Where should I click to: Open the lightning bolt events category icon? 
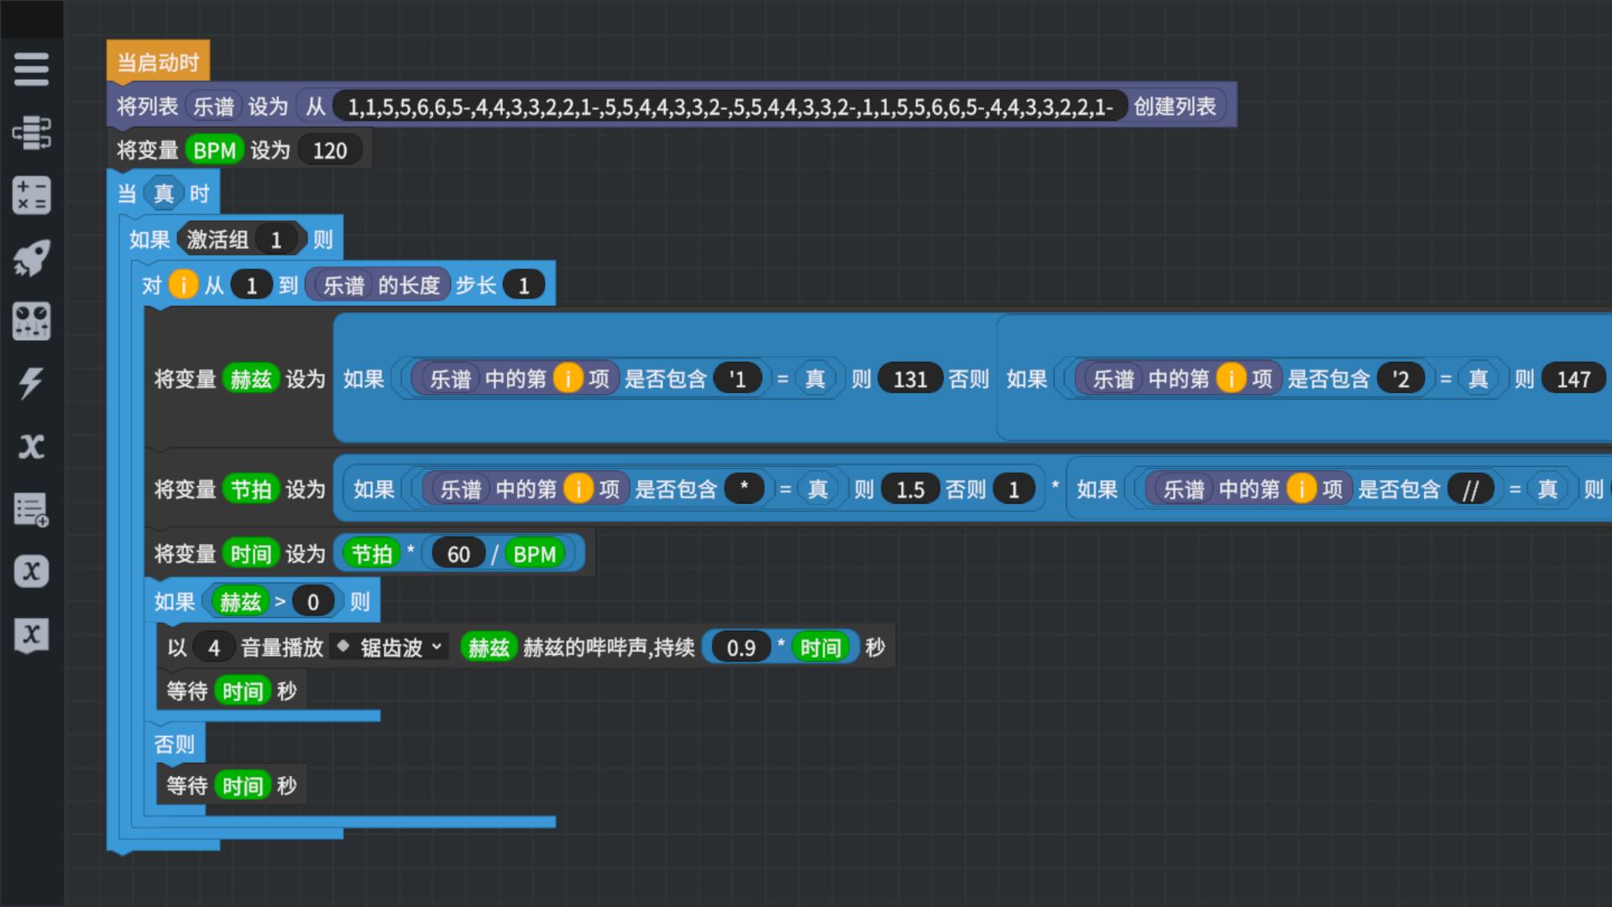(31, 383)
